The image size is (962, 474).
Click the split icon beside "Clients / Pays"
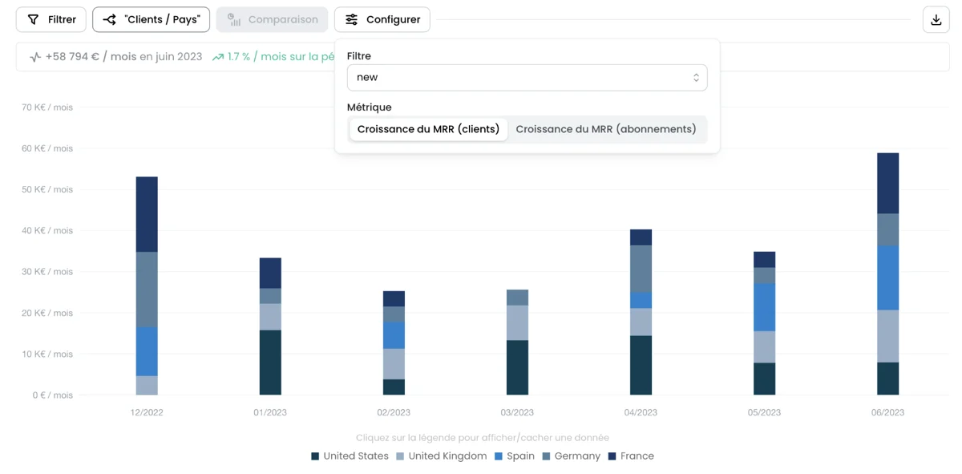pos(110,19)
